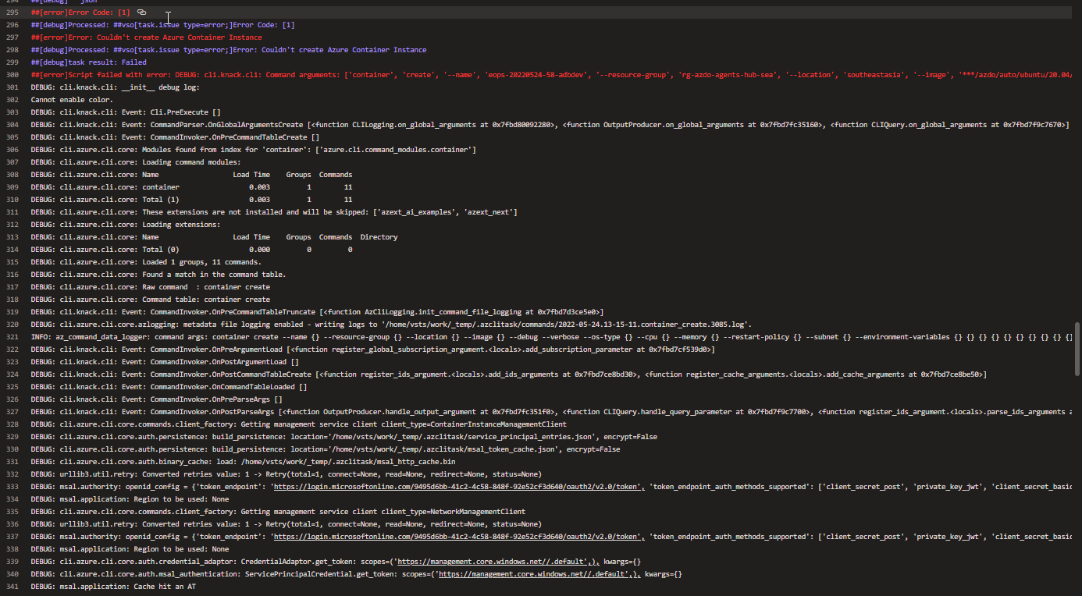Click 'Processed: ##vso[task.issue type=error;]Error Code' line 296
This screenshot has width=1082, height=596.
click(x=163, y=25)
